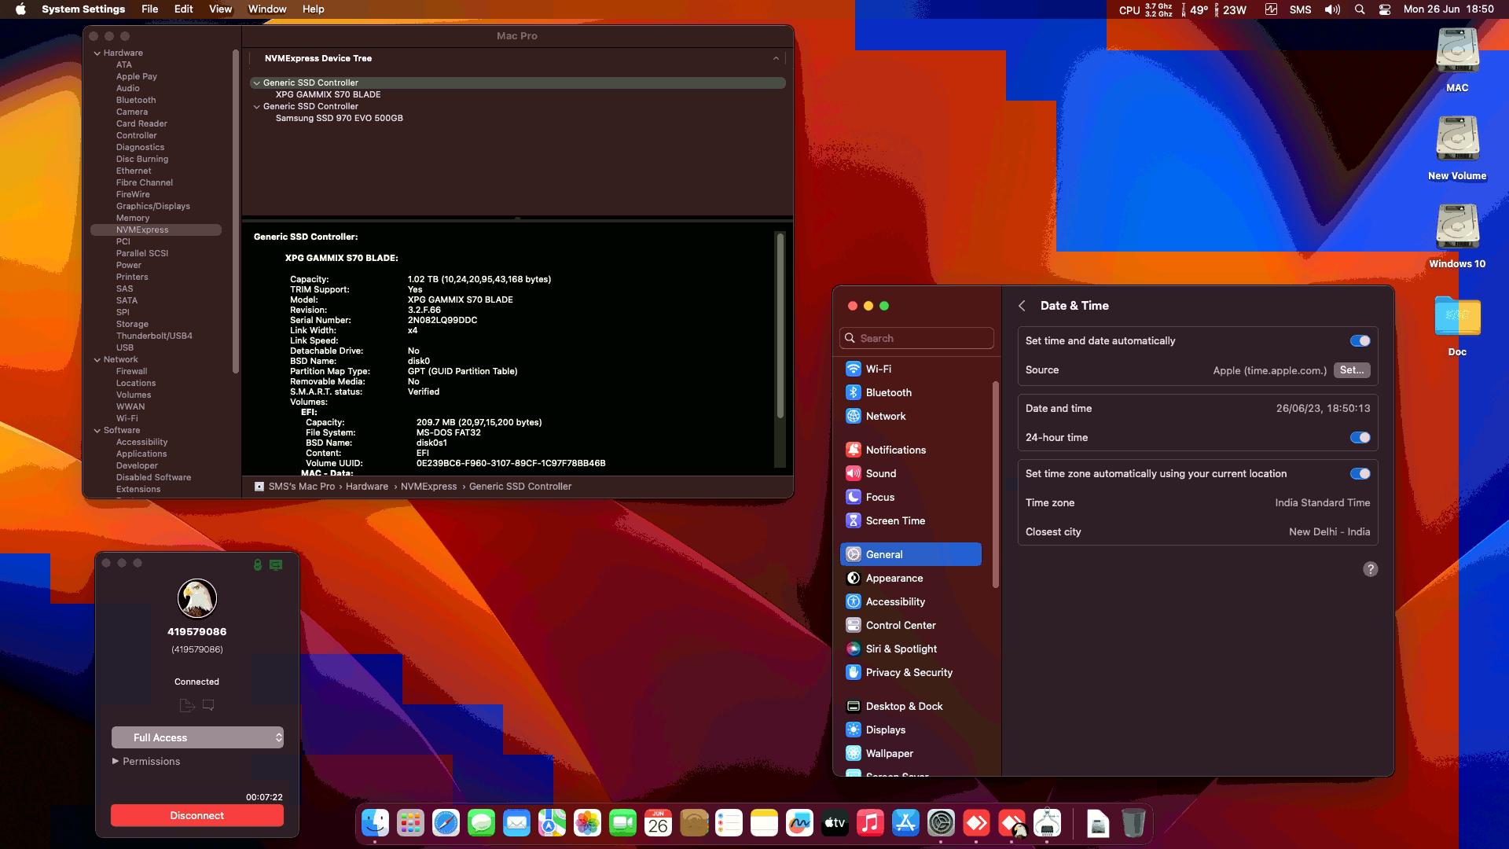Image resolution: width=1509 pixels, height=849 pixels.
Task: Open Photos app in the Dock
Action: click(x=587, y=823)
